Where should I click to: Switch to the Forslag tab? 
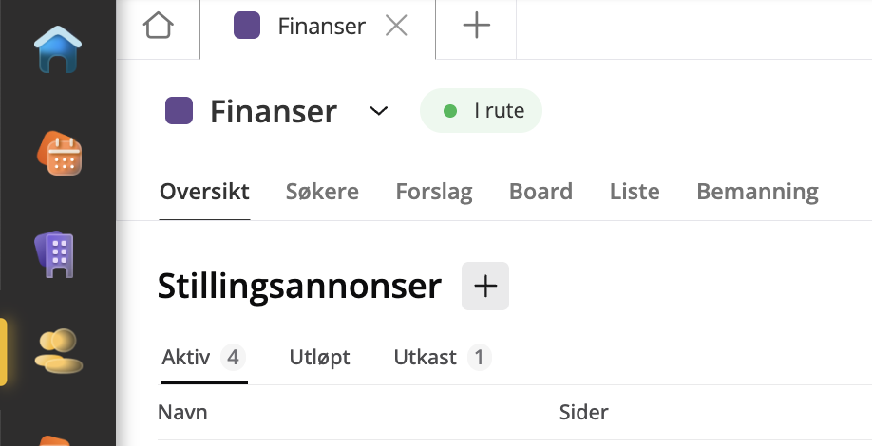click(x=434, y=192)
